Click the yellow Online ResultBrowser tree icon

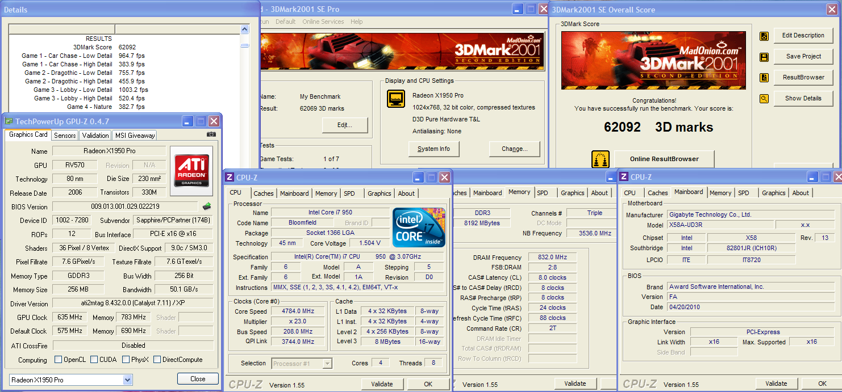(x=601, y=159)
